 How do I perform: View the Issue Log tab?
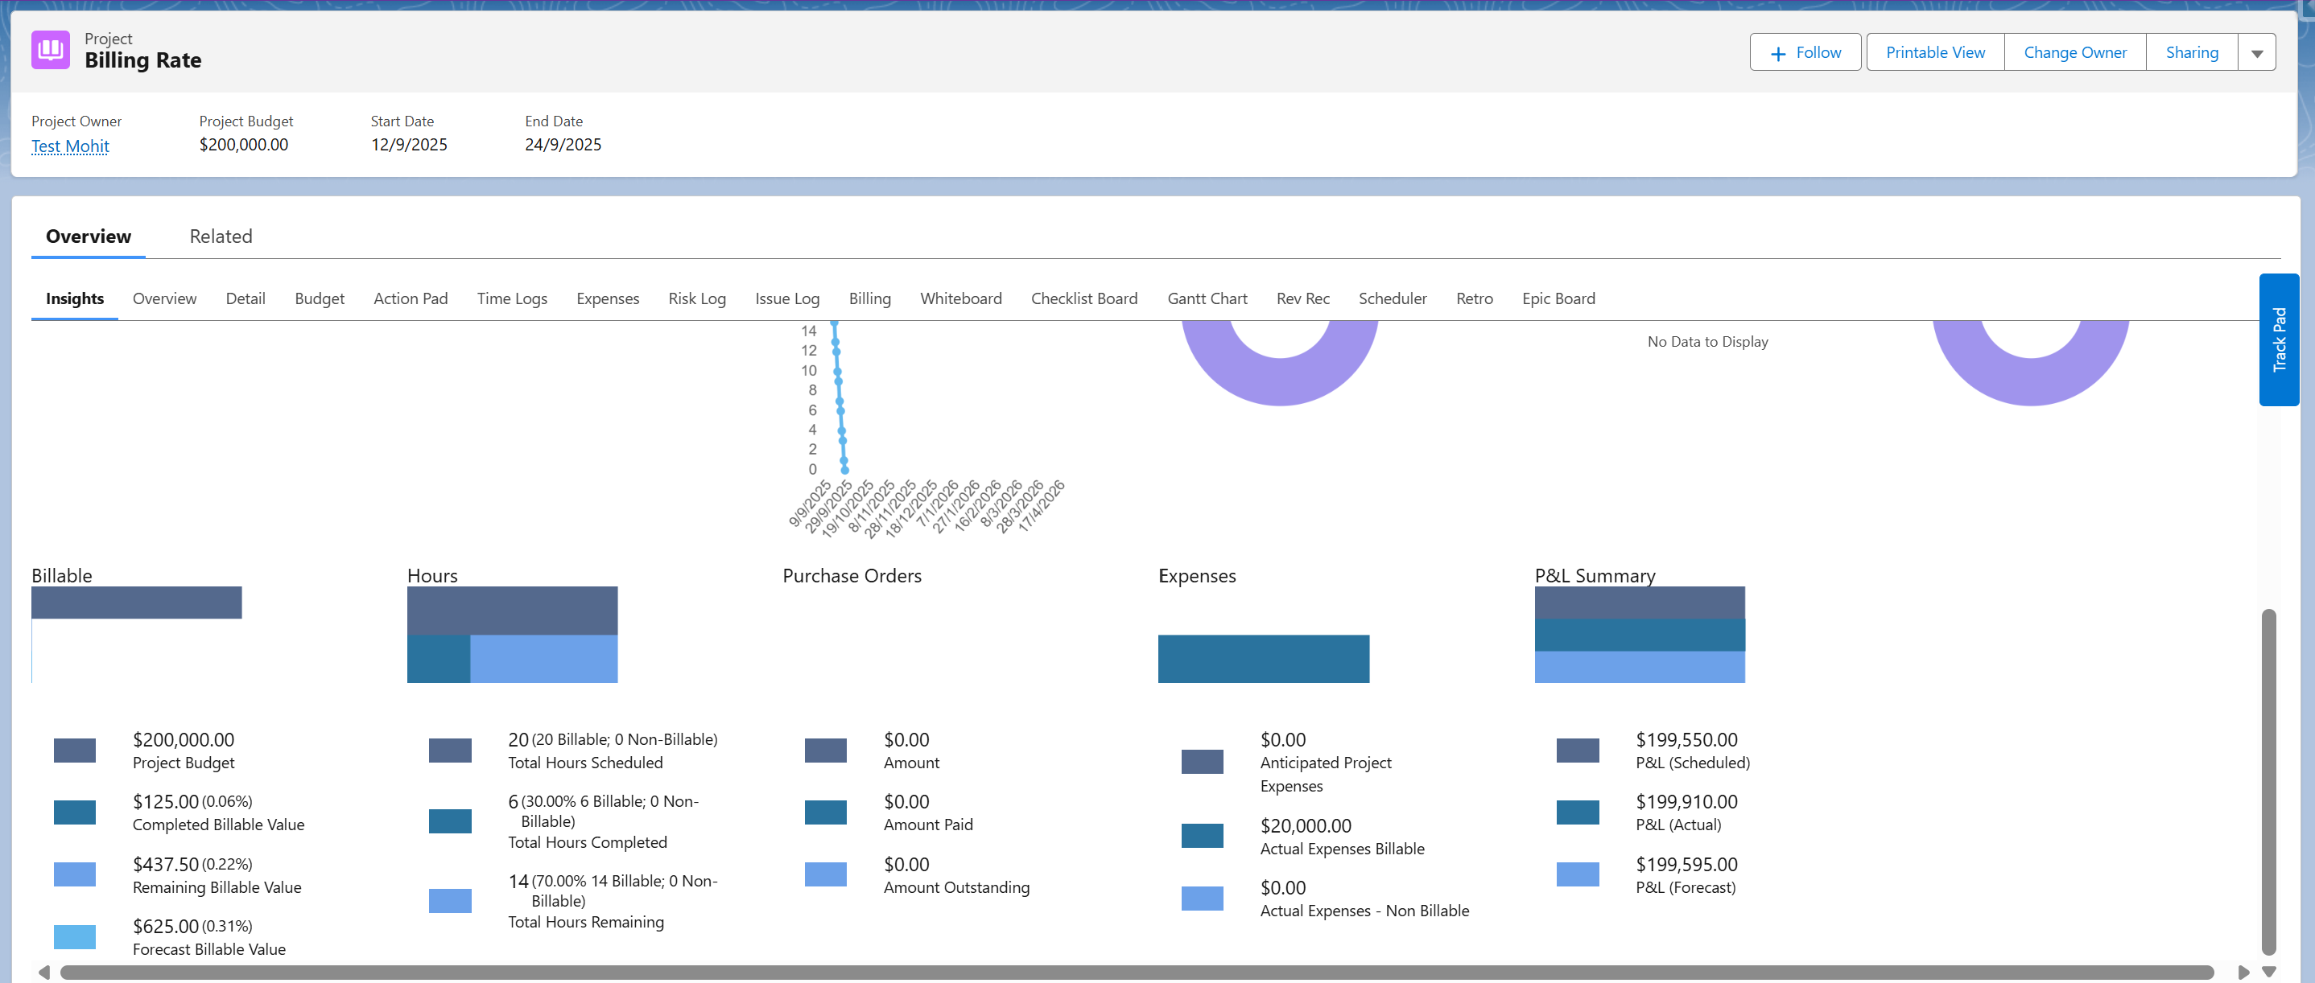pos(787,299)
